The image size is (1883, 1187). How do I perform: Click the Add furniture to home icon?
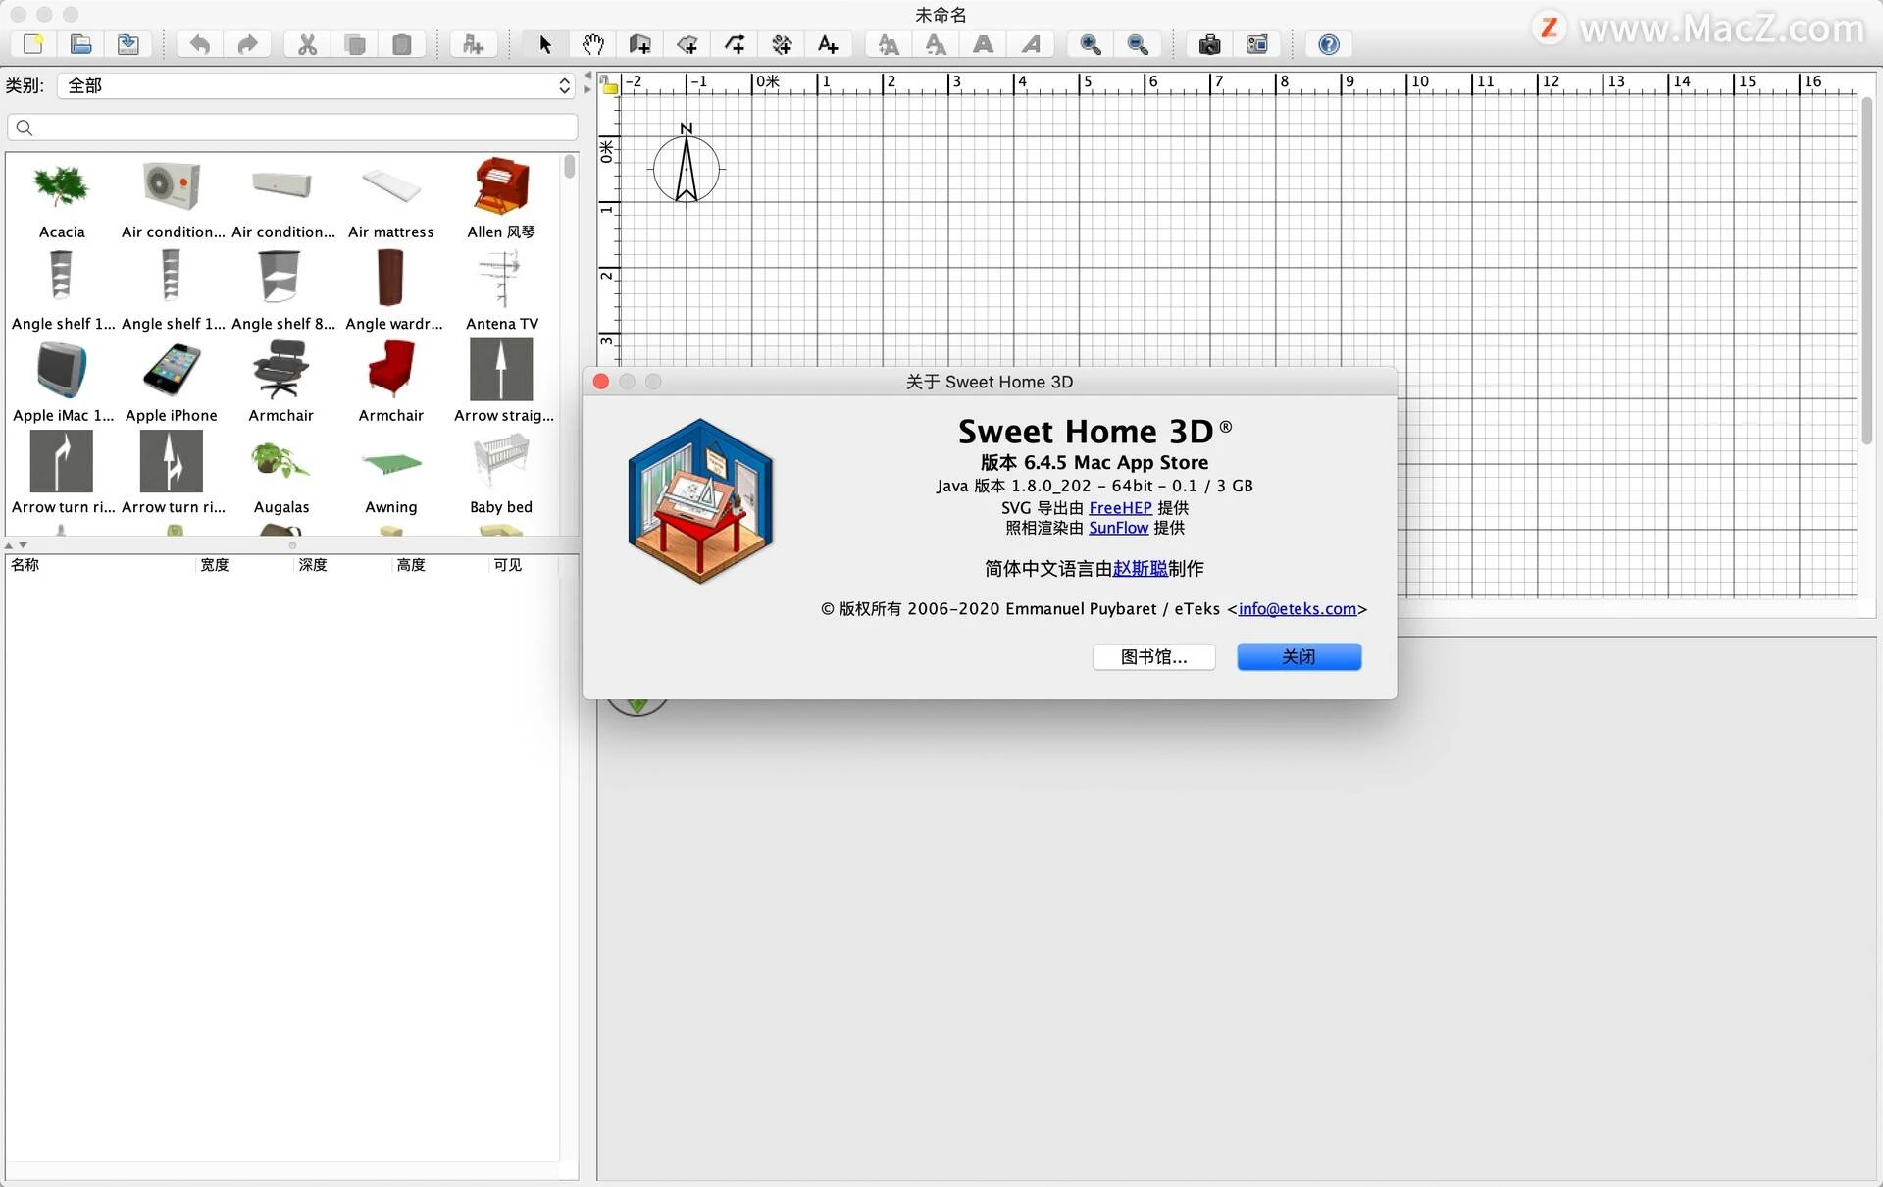473,44
